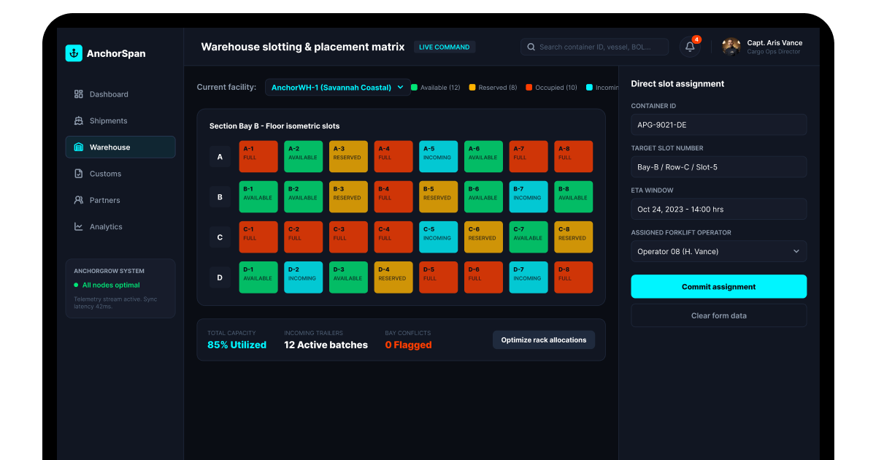Click the Warehouse building icon
Viewport: 876px width, 460px height.
point(79,147)
